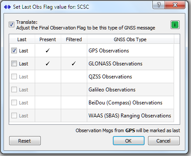
Task: Click the blue diamonds title bar icon
Action: tap(7, 7)
